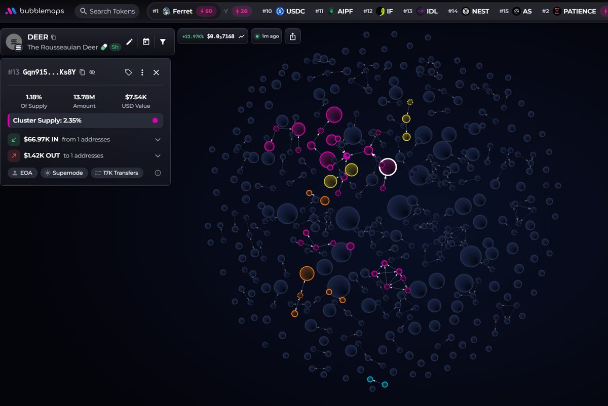Select the NEST trending token
Viewport: 608px width, 406px height.
(469, 11)
